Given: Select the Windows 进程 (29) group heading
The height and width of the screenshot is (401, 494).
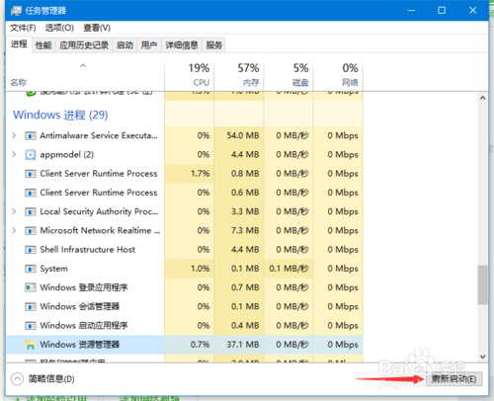Looking at the screenshot, I should click(60, 115).
